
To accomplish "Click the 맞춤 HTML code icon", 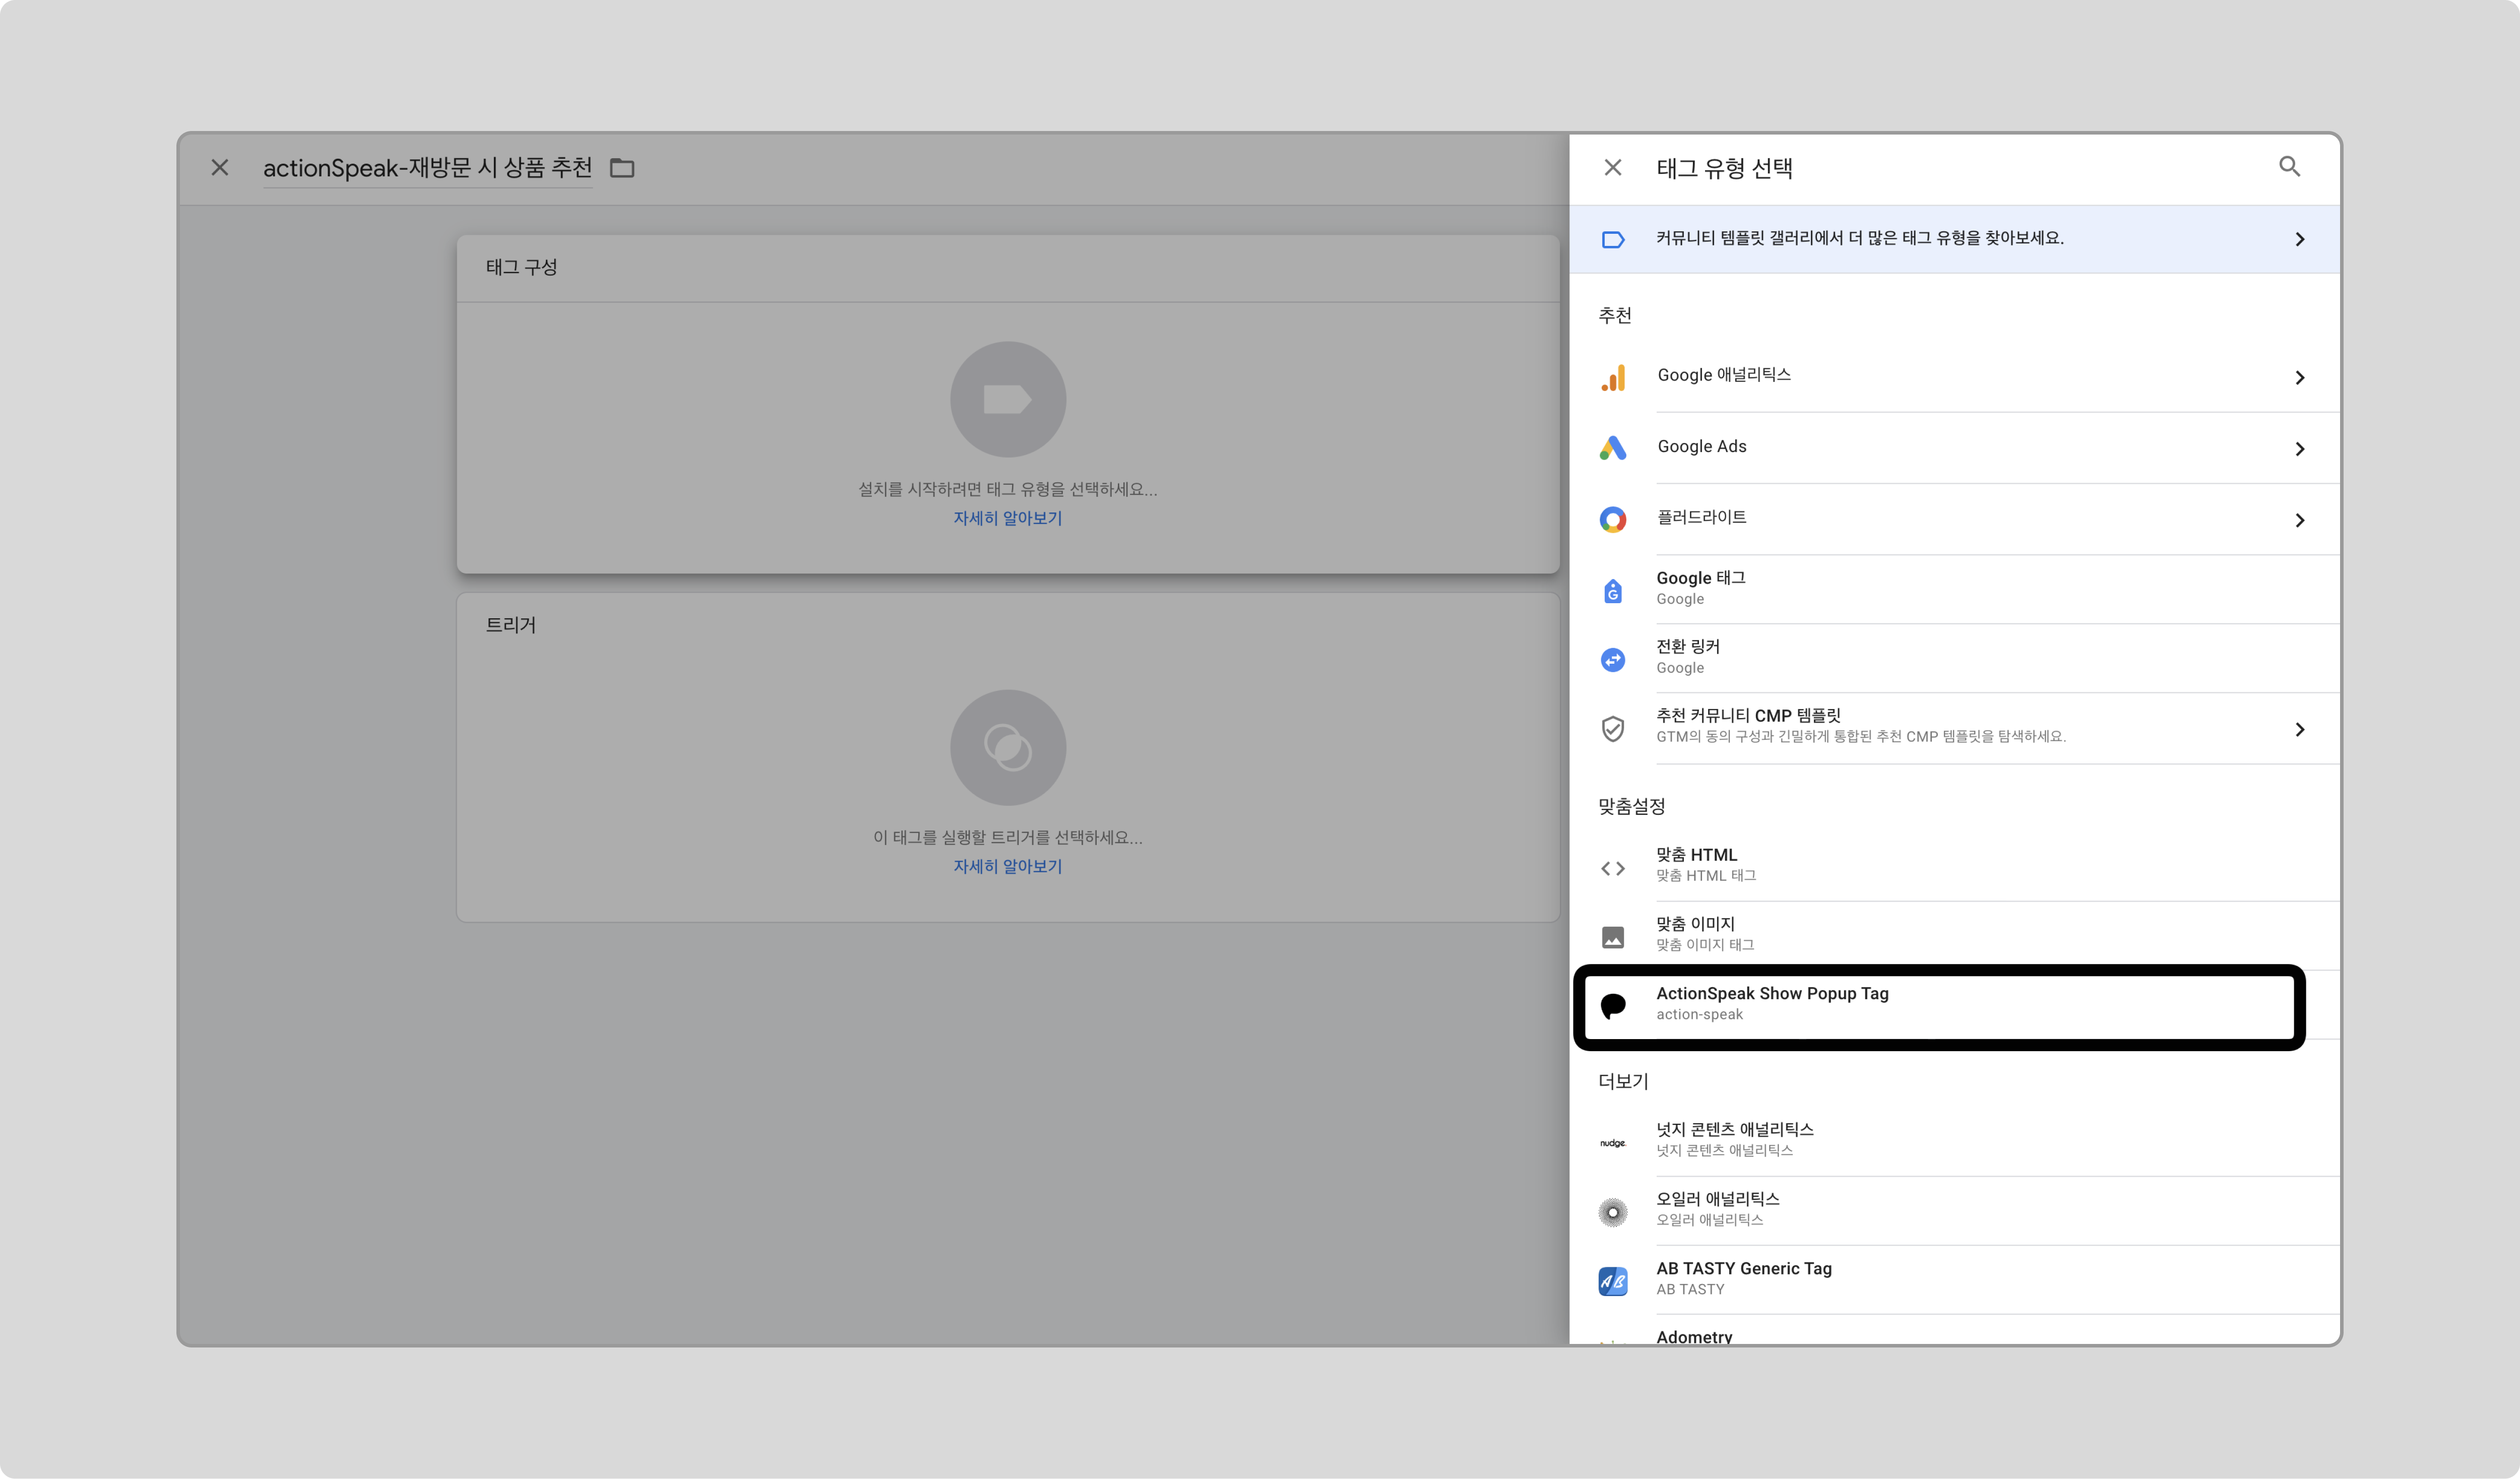I will (1613, 868).
